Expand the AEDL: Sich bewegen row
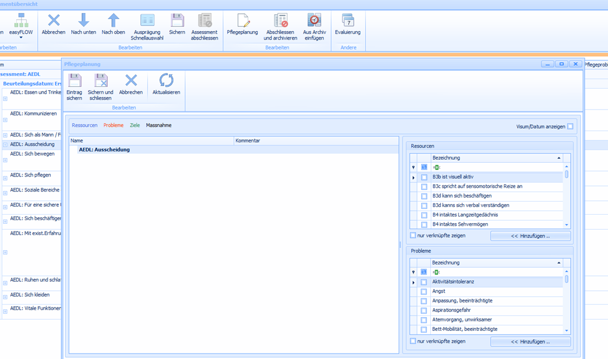 (5, 161)
